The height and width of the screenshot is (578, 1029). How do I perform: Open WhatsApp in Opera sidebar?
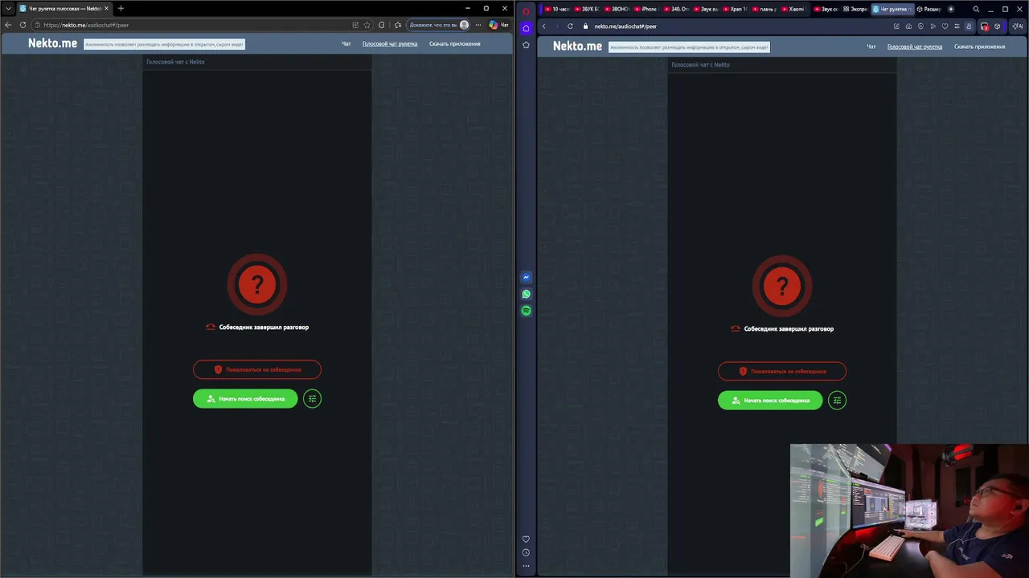(526, 294)
